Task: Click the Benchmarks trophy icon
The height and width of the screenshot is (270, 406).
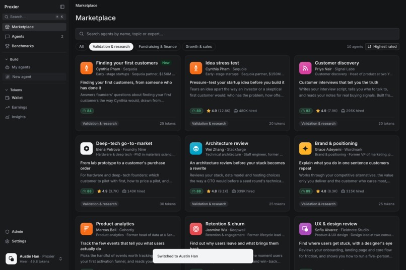Action: pyautogui.click(x=7, y=46)
